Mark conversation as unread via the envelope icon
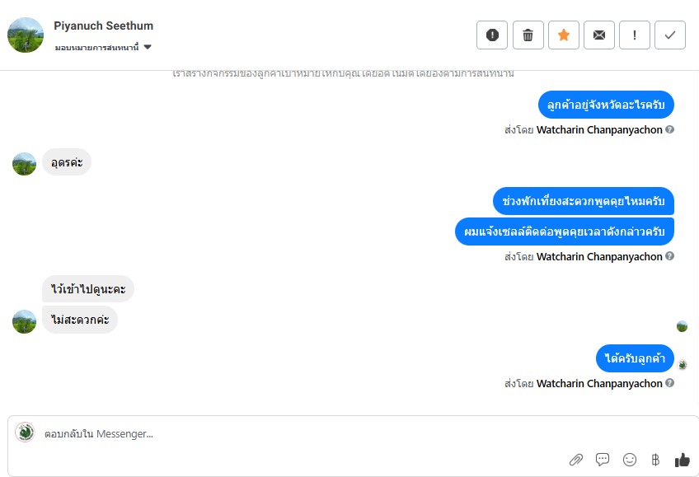Screen dimensions: 699x477 coord(599,35)
